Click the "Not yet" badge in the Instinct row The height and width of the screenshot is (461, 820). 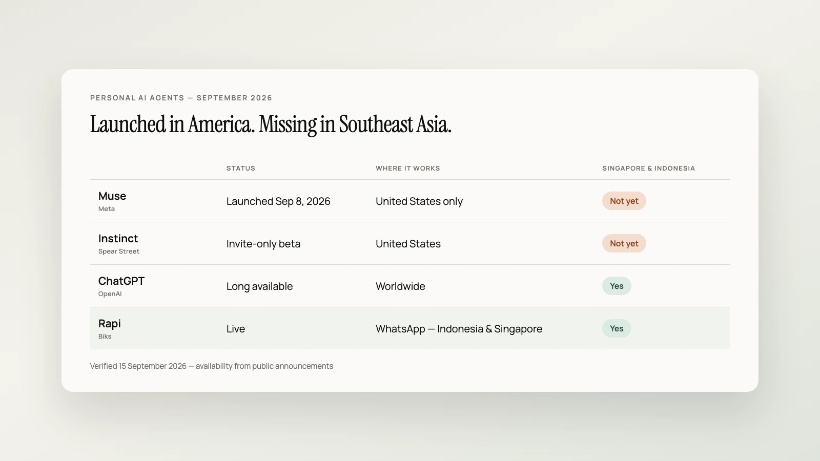pos(624,243)
